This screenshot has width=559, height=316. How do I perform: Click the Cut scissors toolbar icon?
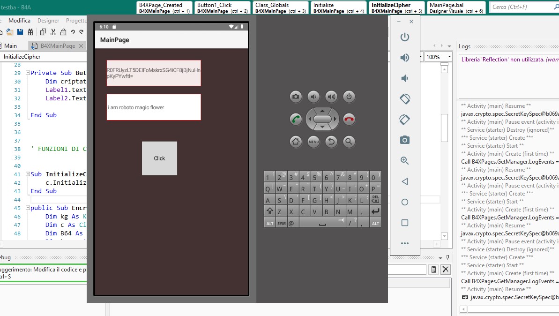53,32
